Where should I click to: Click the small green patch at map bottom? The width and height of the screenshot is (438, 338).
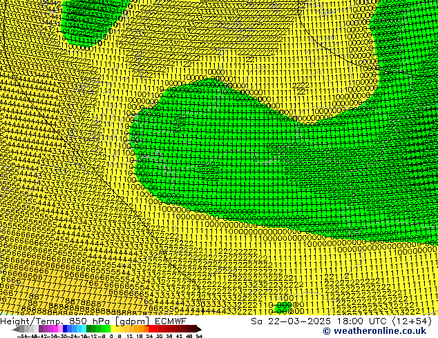tap(283, 308)
